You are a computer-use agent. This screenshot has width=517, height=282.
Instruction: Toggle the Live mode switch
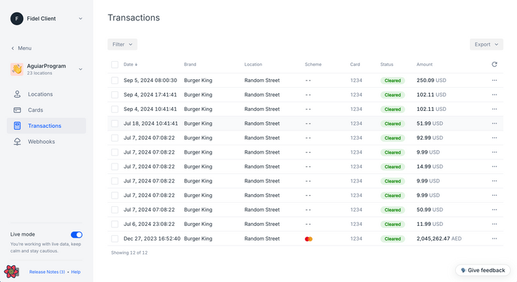click(x=77, y=234)
